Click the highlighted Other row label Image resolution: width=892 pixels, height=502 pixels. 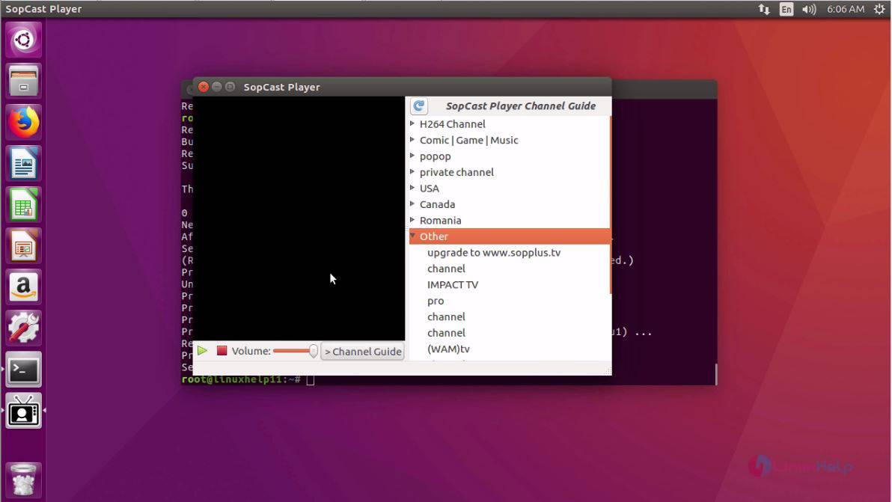click(x=434, y=236)
